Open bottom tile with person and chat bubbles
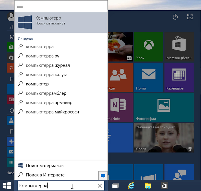 179,172
